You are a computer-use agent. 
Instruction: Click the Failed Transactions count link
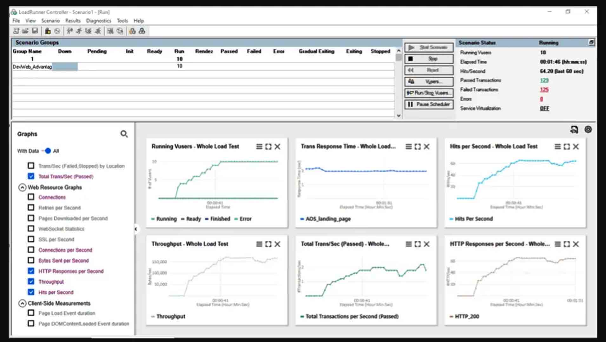pos(544,90)
